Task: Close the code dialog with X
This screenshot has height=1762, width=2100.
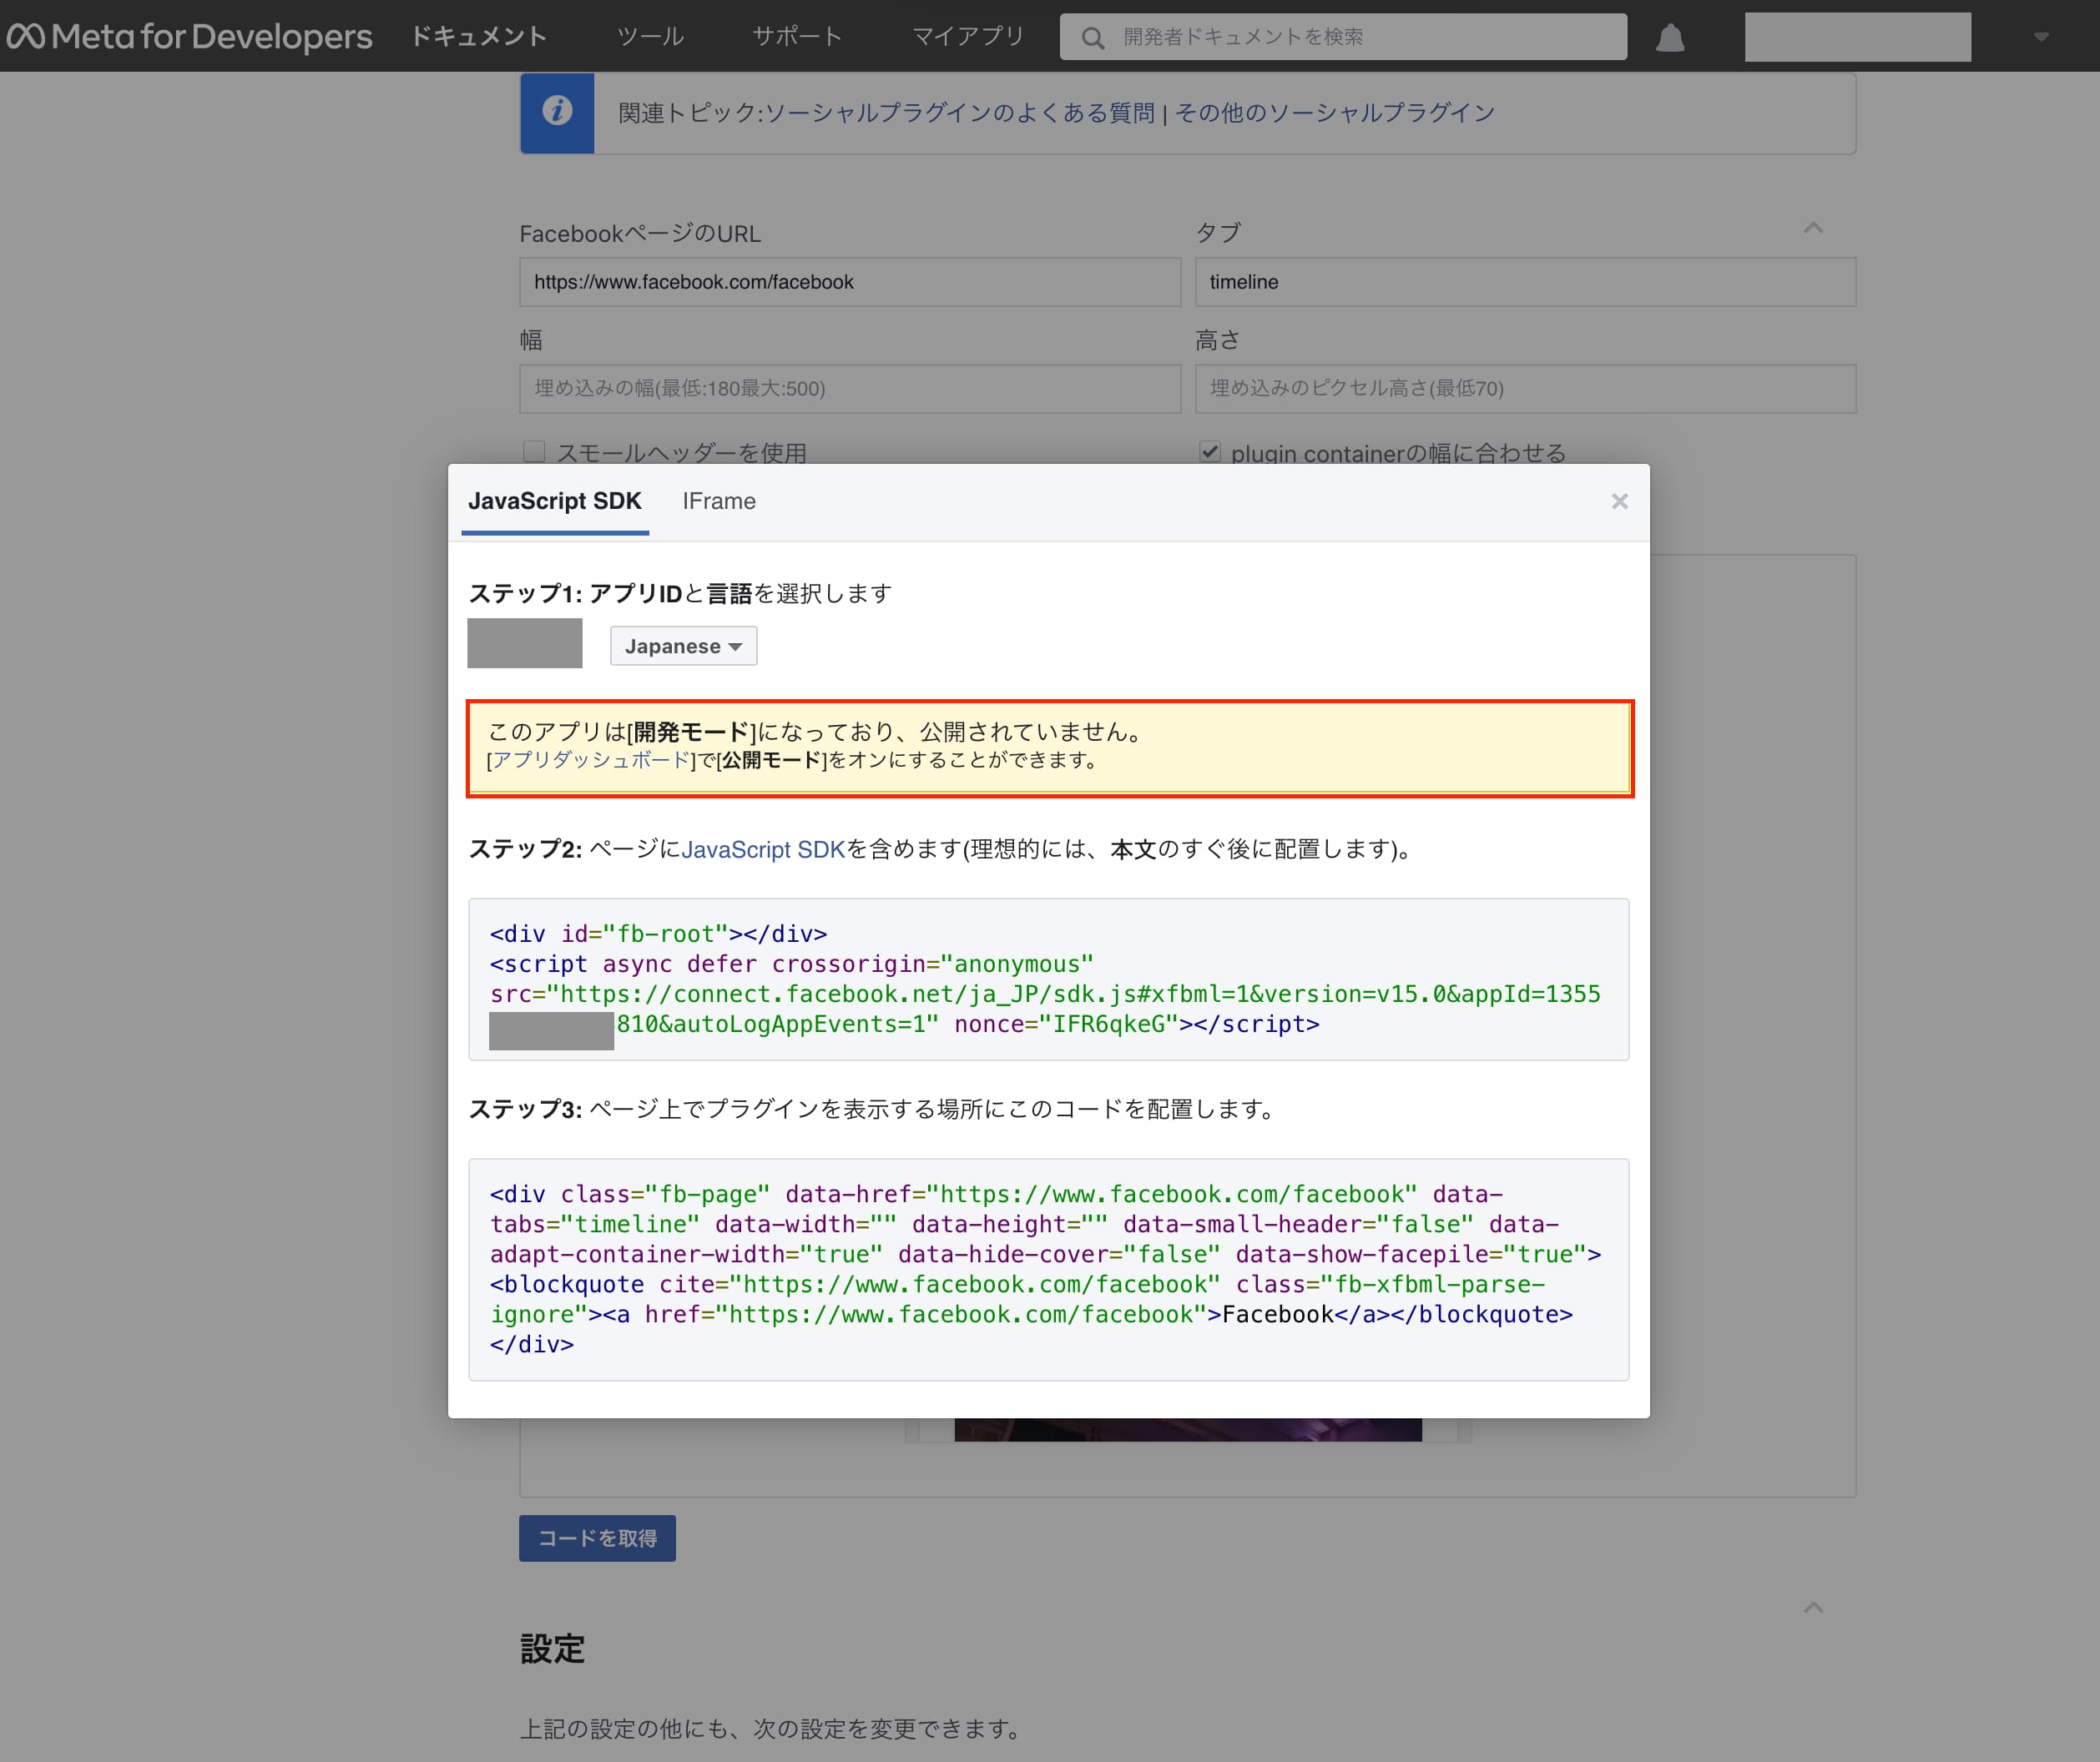Action: click(x=1619, y=501)
